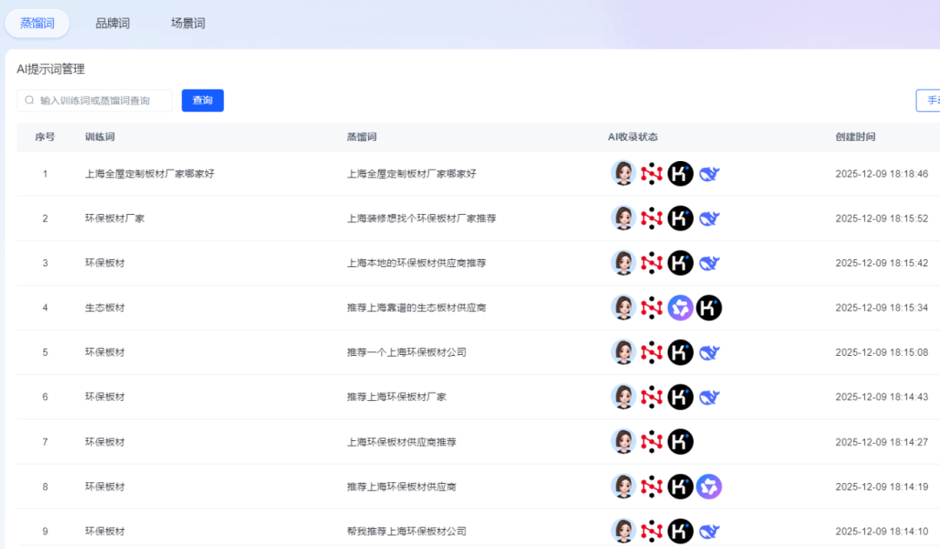Click the DeepSeek whale icon in row 2
Screen dimensions: 940x549
[709, 218]
